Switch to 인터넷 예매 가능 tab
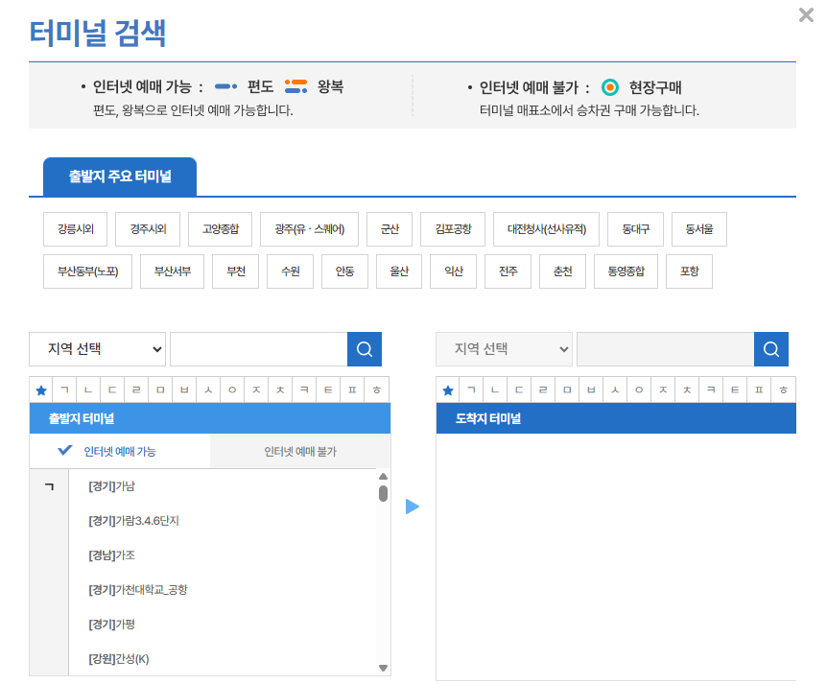The height and width of the screenshot is (684, 827). [120, 452]
